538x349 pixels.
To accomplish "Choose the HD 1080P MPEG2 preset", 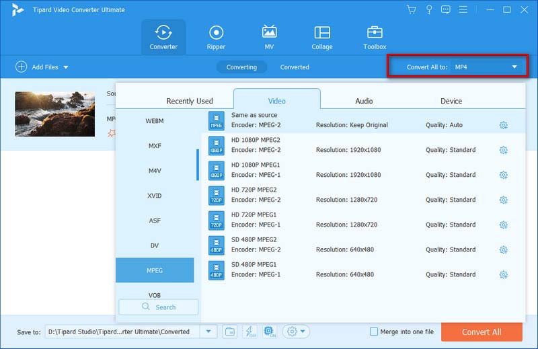I will 364,145.
